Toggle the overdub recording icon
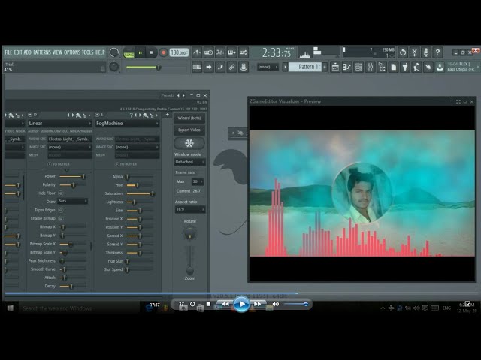 [232, 52]
